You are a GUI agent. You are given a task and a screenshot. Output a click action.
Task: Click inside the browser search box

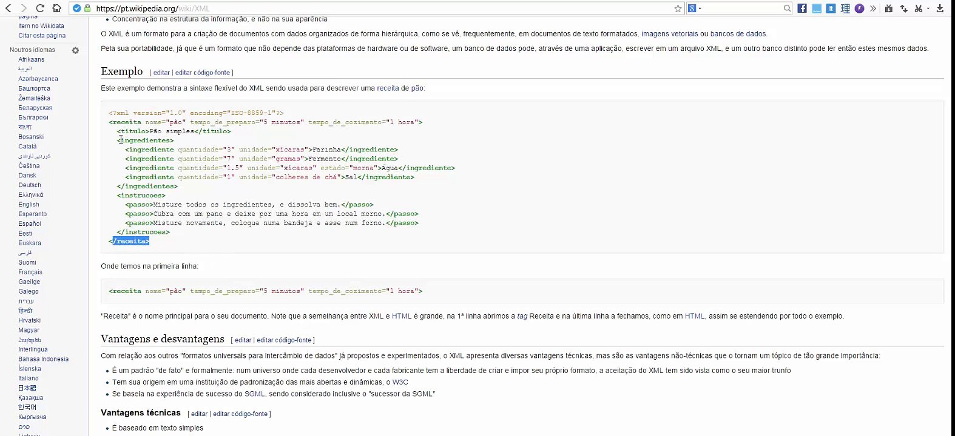click(743, 8)
